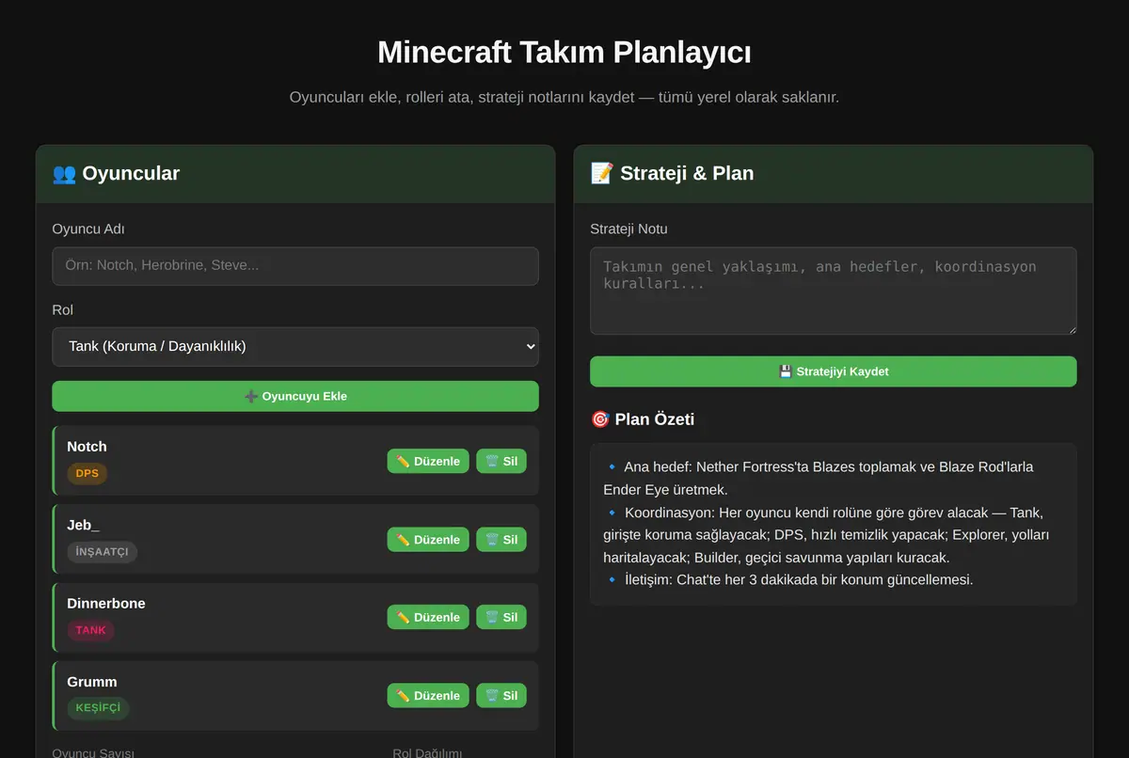Delete Notch with the Sil button
This screenshot has width=1129, height=758.
click(501, 461)
